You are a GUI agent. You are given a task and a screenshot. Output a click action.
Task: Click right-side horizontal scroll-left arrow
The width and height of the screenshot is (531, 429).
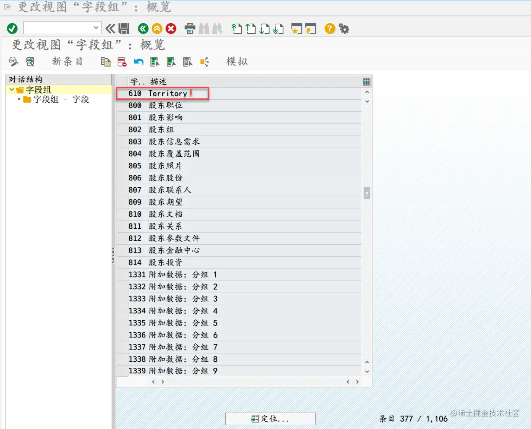pyautogui.click(x=347, y=382)
